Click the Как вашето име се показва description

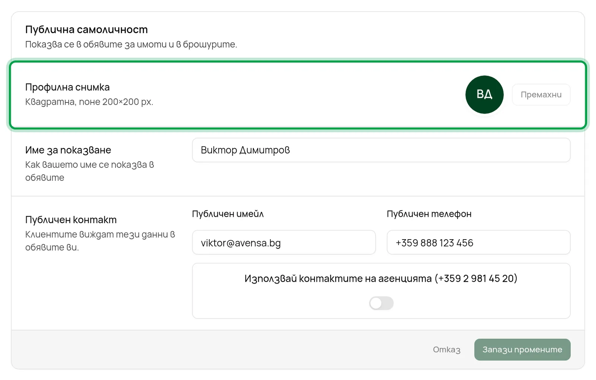click(x=90, y=171)
